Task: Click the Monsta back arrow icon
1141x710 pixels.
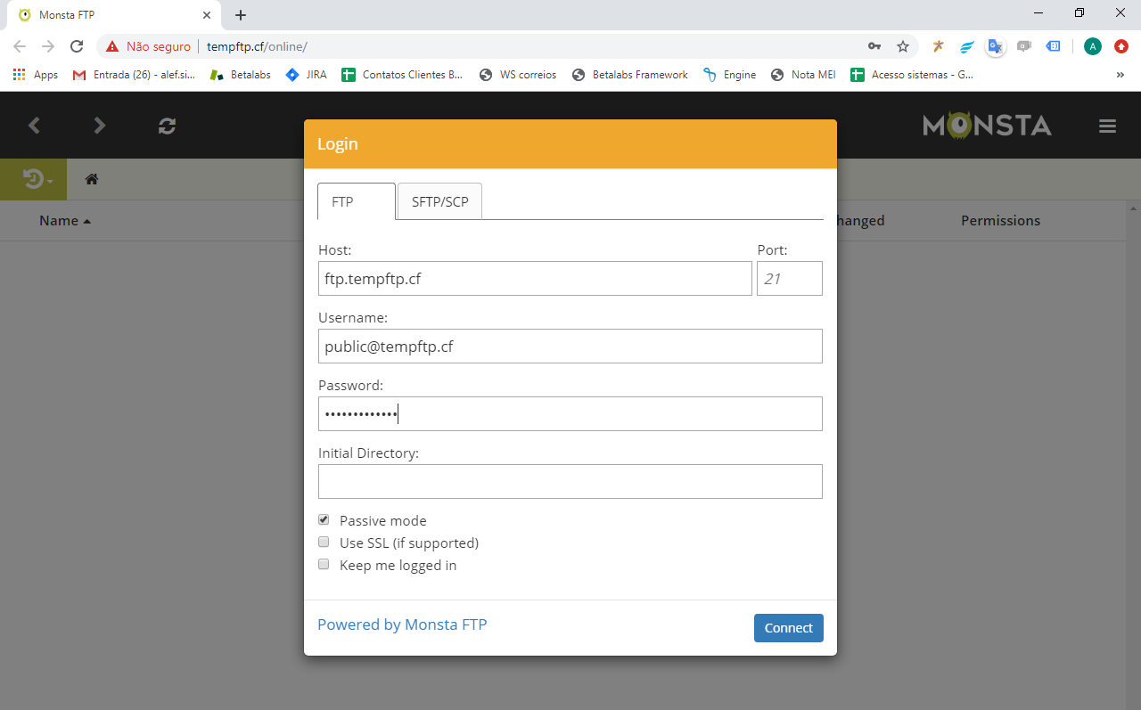Action: (x=34, y=126)
